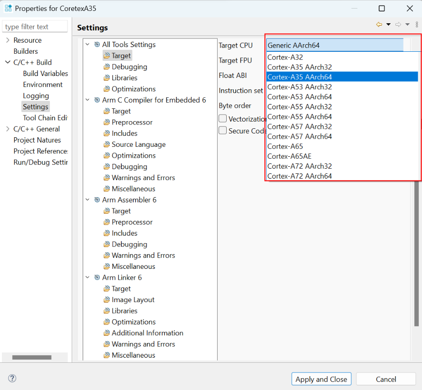The height and width of the screenshot is (390, 422).
Task: Click the Apply and Close button
Action: click(321, 379)
